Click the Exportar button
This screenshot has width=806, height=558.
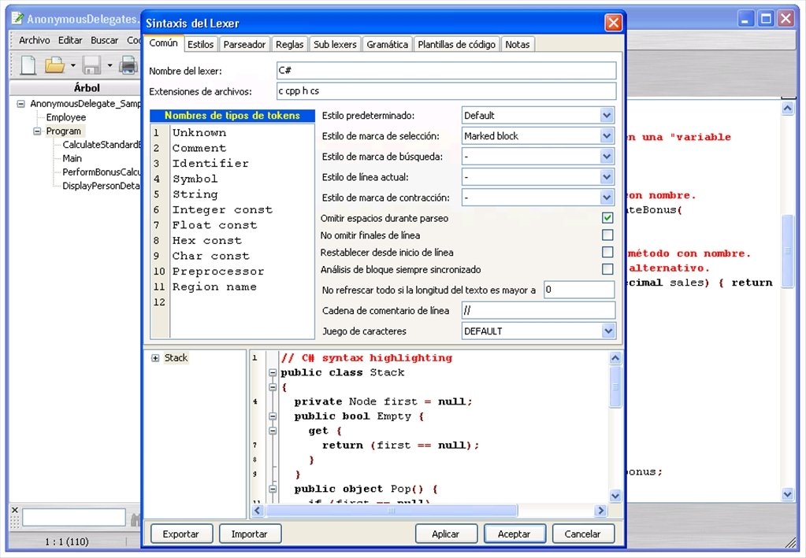(181, 534)
